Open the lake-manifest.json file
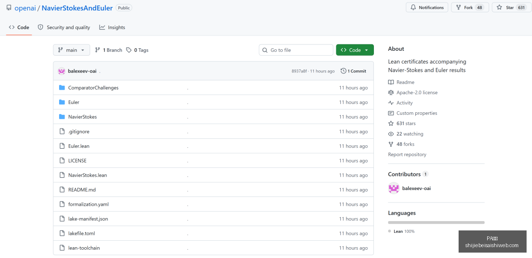Viewport: 532px width, 258px height. click(x=88, y=219)
